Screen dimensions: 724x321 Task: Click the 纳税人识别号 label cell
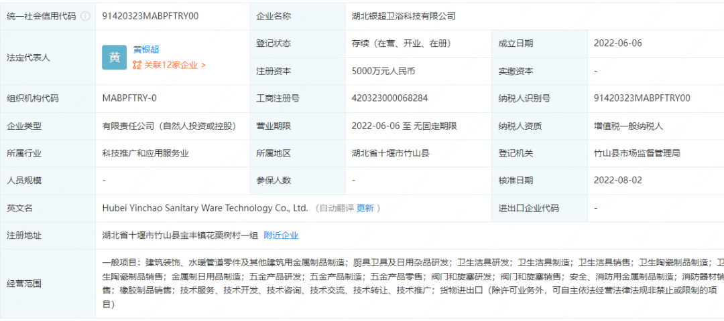pyautogui.click(x=540, y=98)
